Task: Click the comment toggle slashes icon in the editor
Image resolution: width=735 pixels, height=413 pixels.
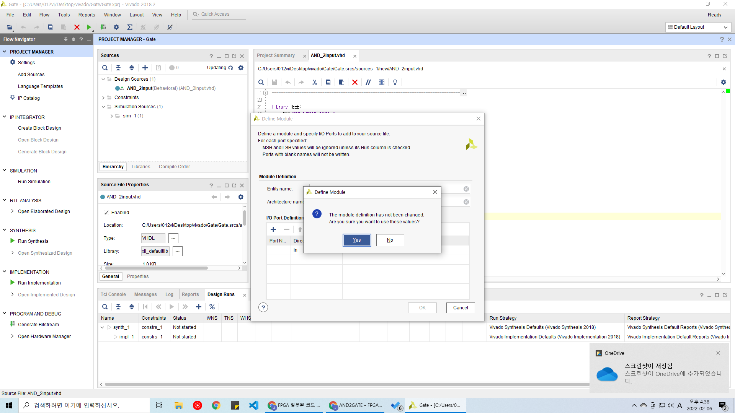Action: 368,82
